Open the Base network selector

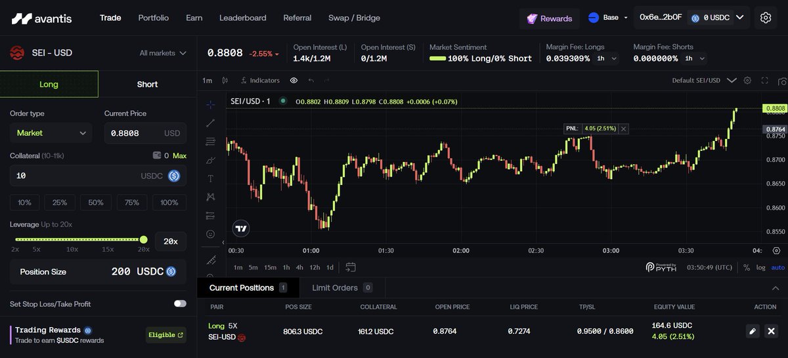(x=608, y=18)
